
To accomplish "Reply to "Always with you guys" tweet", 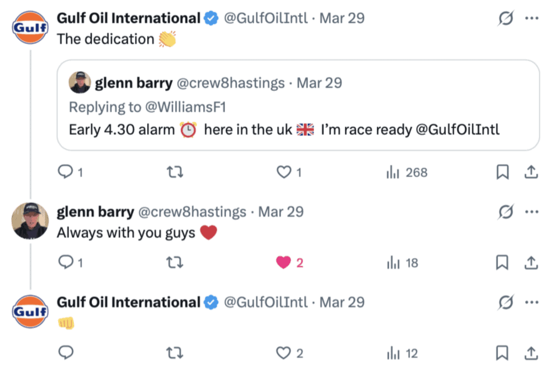I will (x=65, y=263).
